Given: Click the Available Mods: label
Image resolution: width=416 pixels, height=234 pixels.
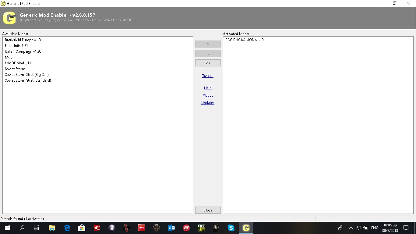Looking at the screenshot, I should [15, 34].
